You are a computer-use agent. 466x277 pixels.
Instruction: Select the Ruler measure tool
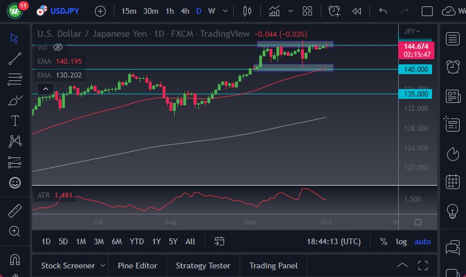click(x=15, y=210)
